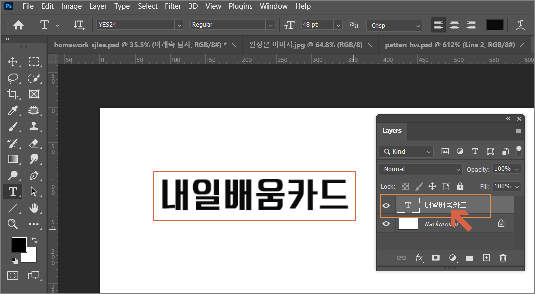Select the Crop tool
Screen dimensions: 535x294
[13, 94]
